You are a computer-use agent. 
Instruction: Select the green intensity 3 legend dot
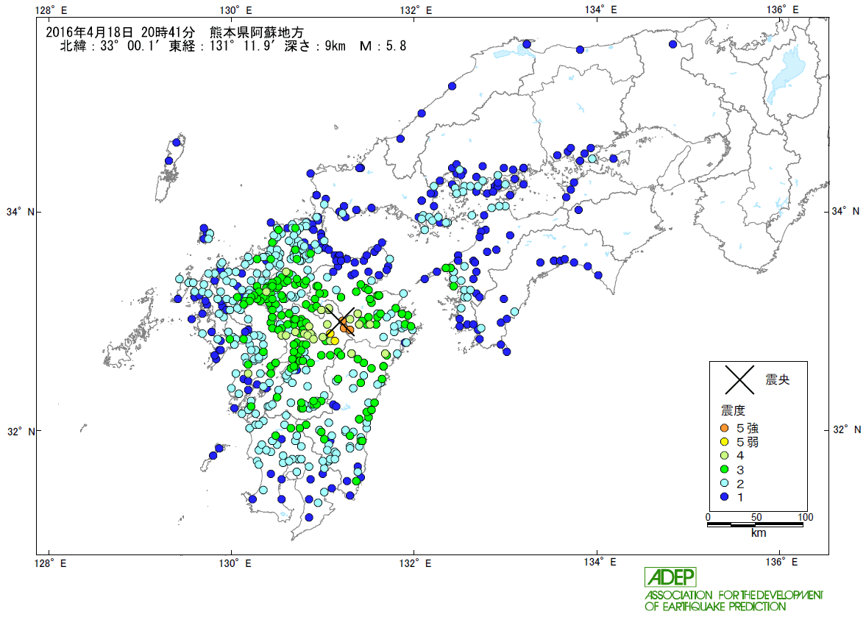coord(725,470)
